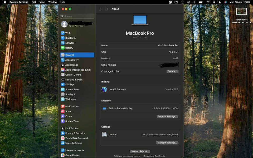Open Lock Screen settings
This screenshot has height=158, width=253.
pos(77,128)
